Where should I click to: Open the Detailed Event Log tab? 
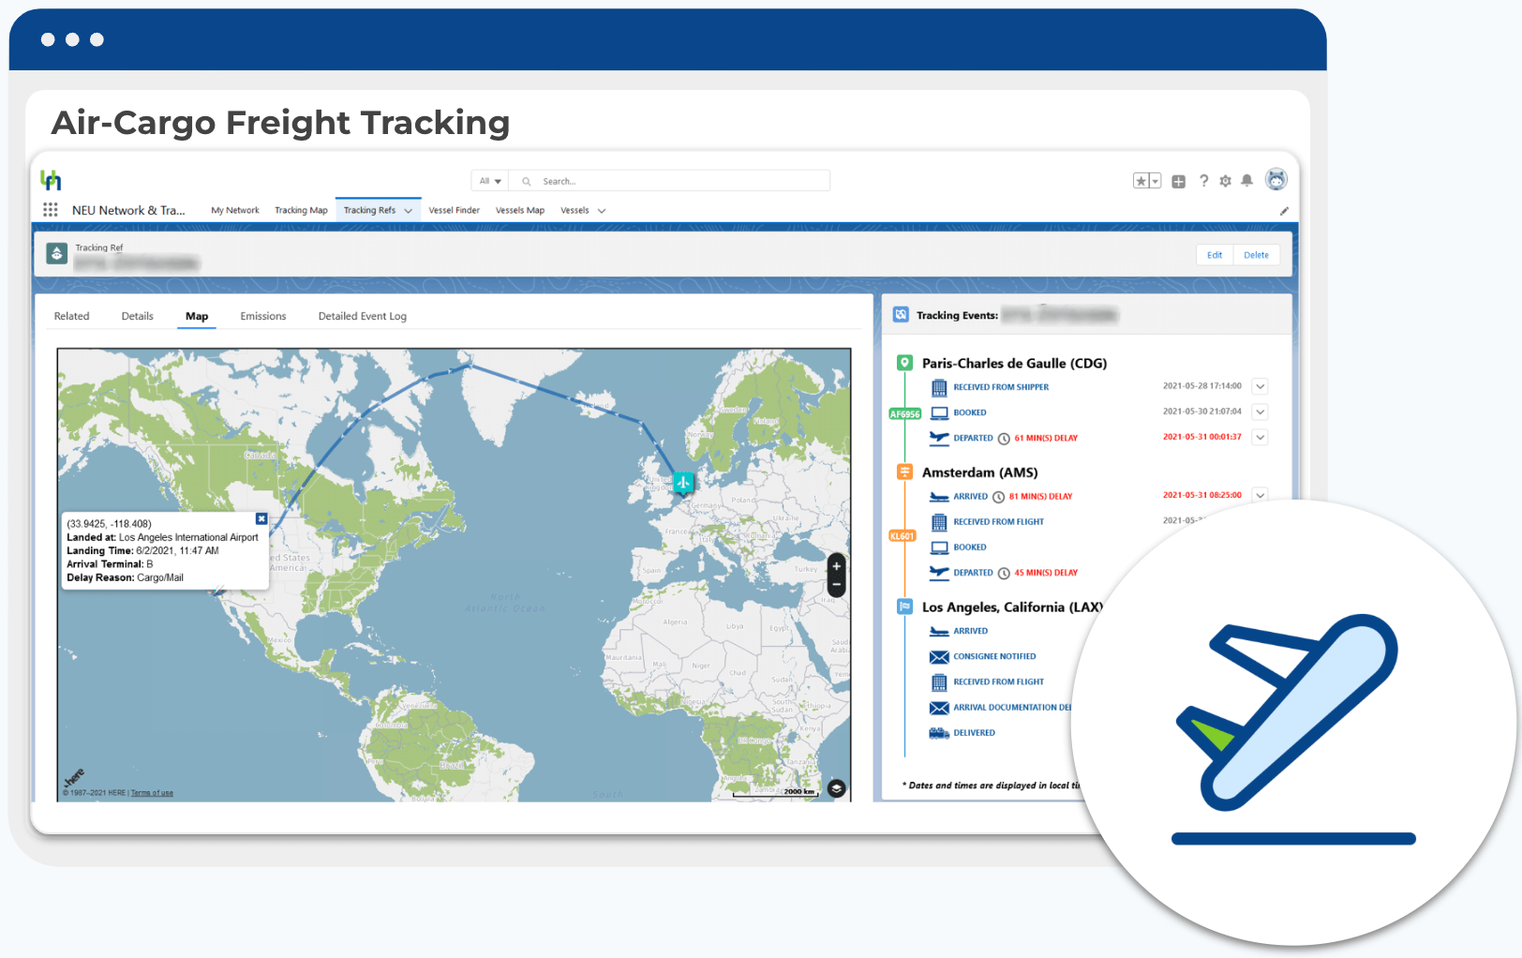[362, 317]
